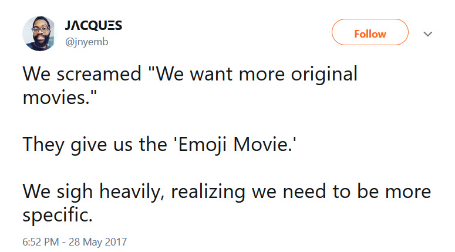
Task: Click the JACQUES display name
Action: 93,25
